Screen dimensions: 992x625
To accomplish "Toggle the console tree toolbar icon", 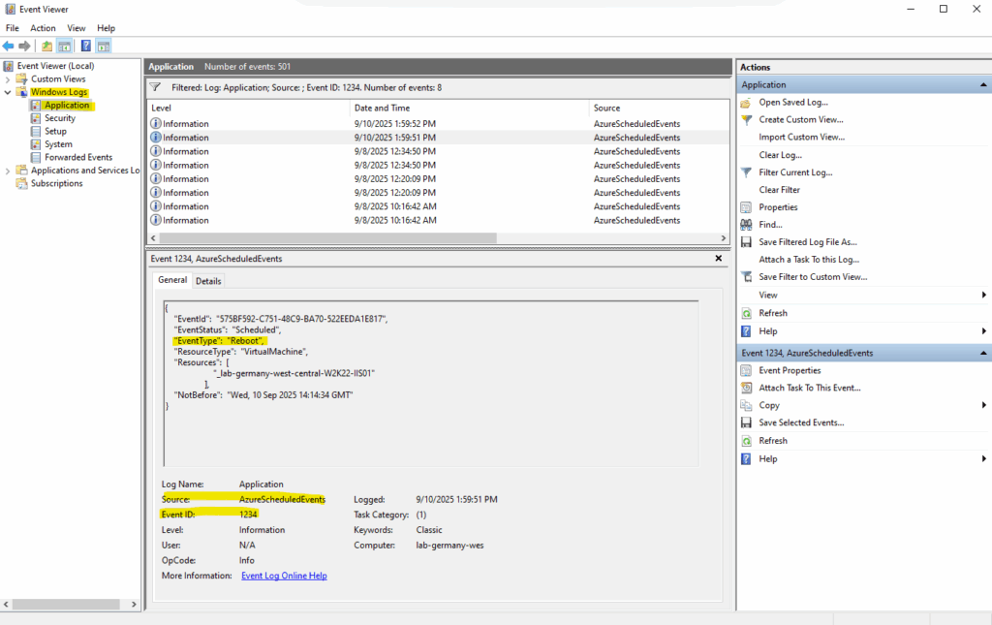I will [x=65, y=46].
